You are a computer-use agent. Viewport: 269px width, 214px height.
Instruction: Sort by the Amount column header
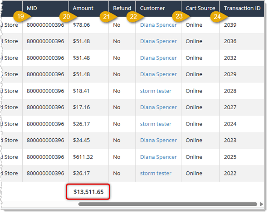tap(83, 8)
